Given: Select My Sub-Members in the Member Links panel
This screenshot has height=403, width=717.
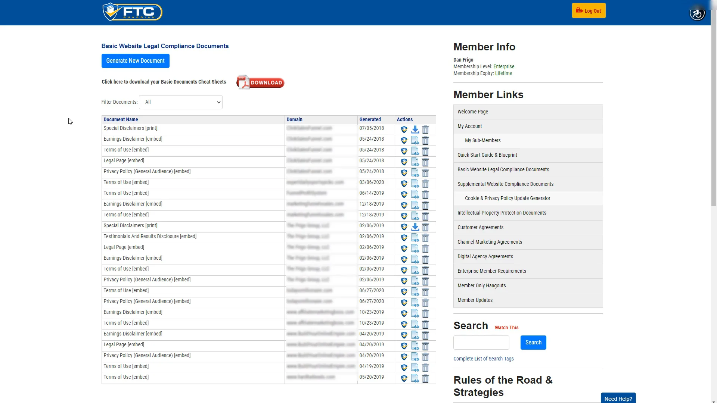Looking at the screenshot, I should pyautogui.click(x=482, y=140).
